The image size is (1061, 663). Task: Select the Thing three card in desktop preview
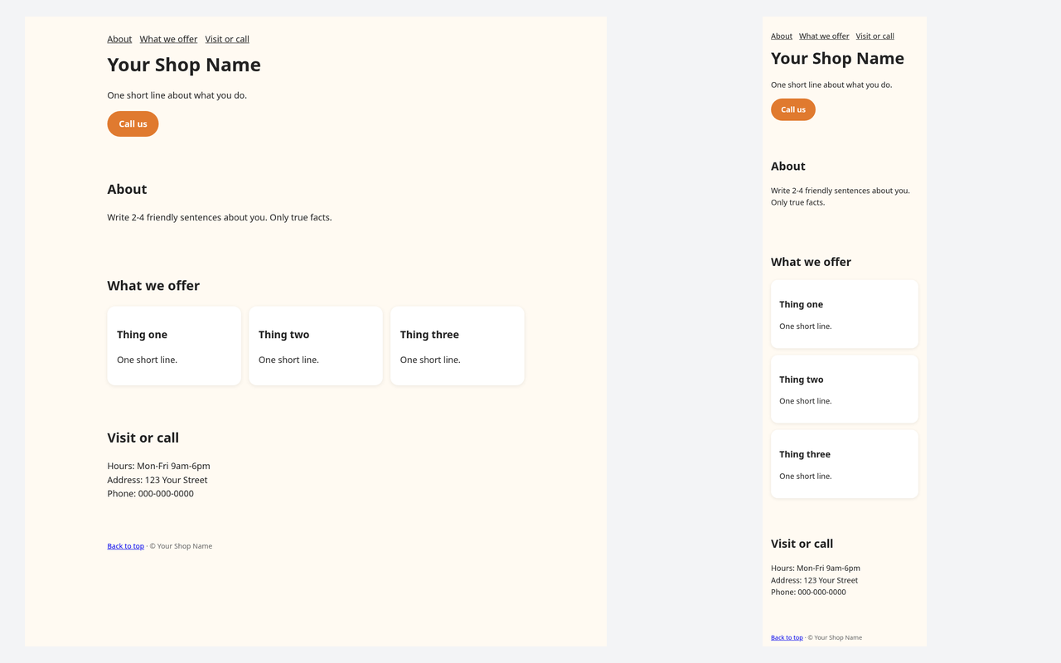[x=458, y=346]
